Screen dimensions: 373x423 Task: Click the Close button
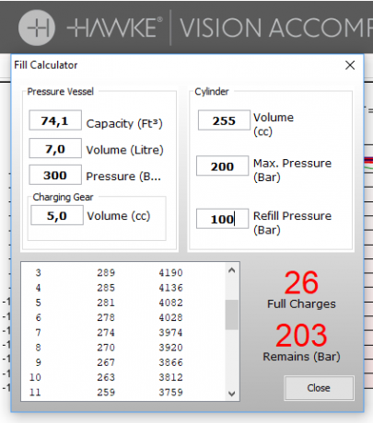coord(319,388)
